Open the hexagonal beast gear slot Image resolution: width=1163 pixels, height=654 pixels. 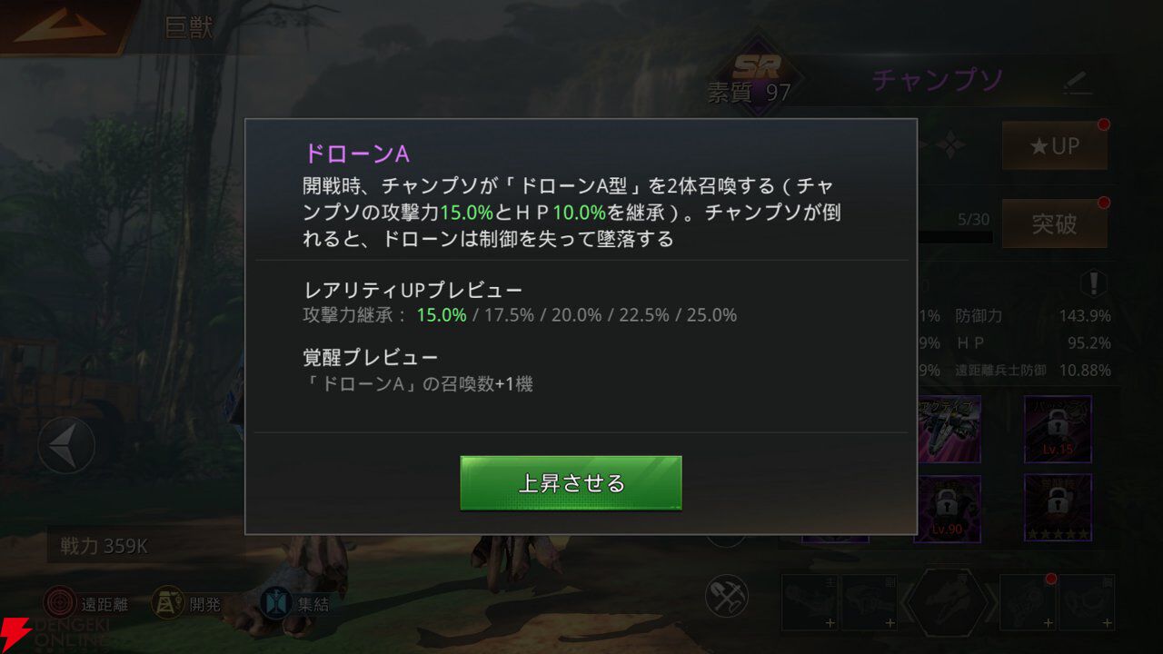947,603
